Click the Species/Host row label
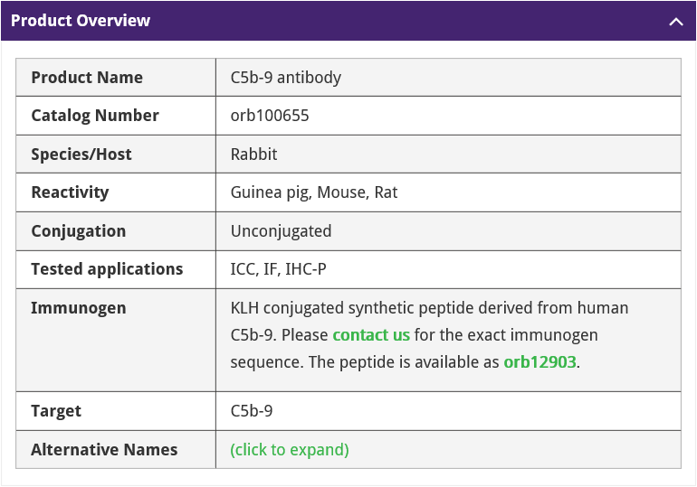Viewport: 697px width, 487px height. 81,155
